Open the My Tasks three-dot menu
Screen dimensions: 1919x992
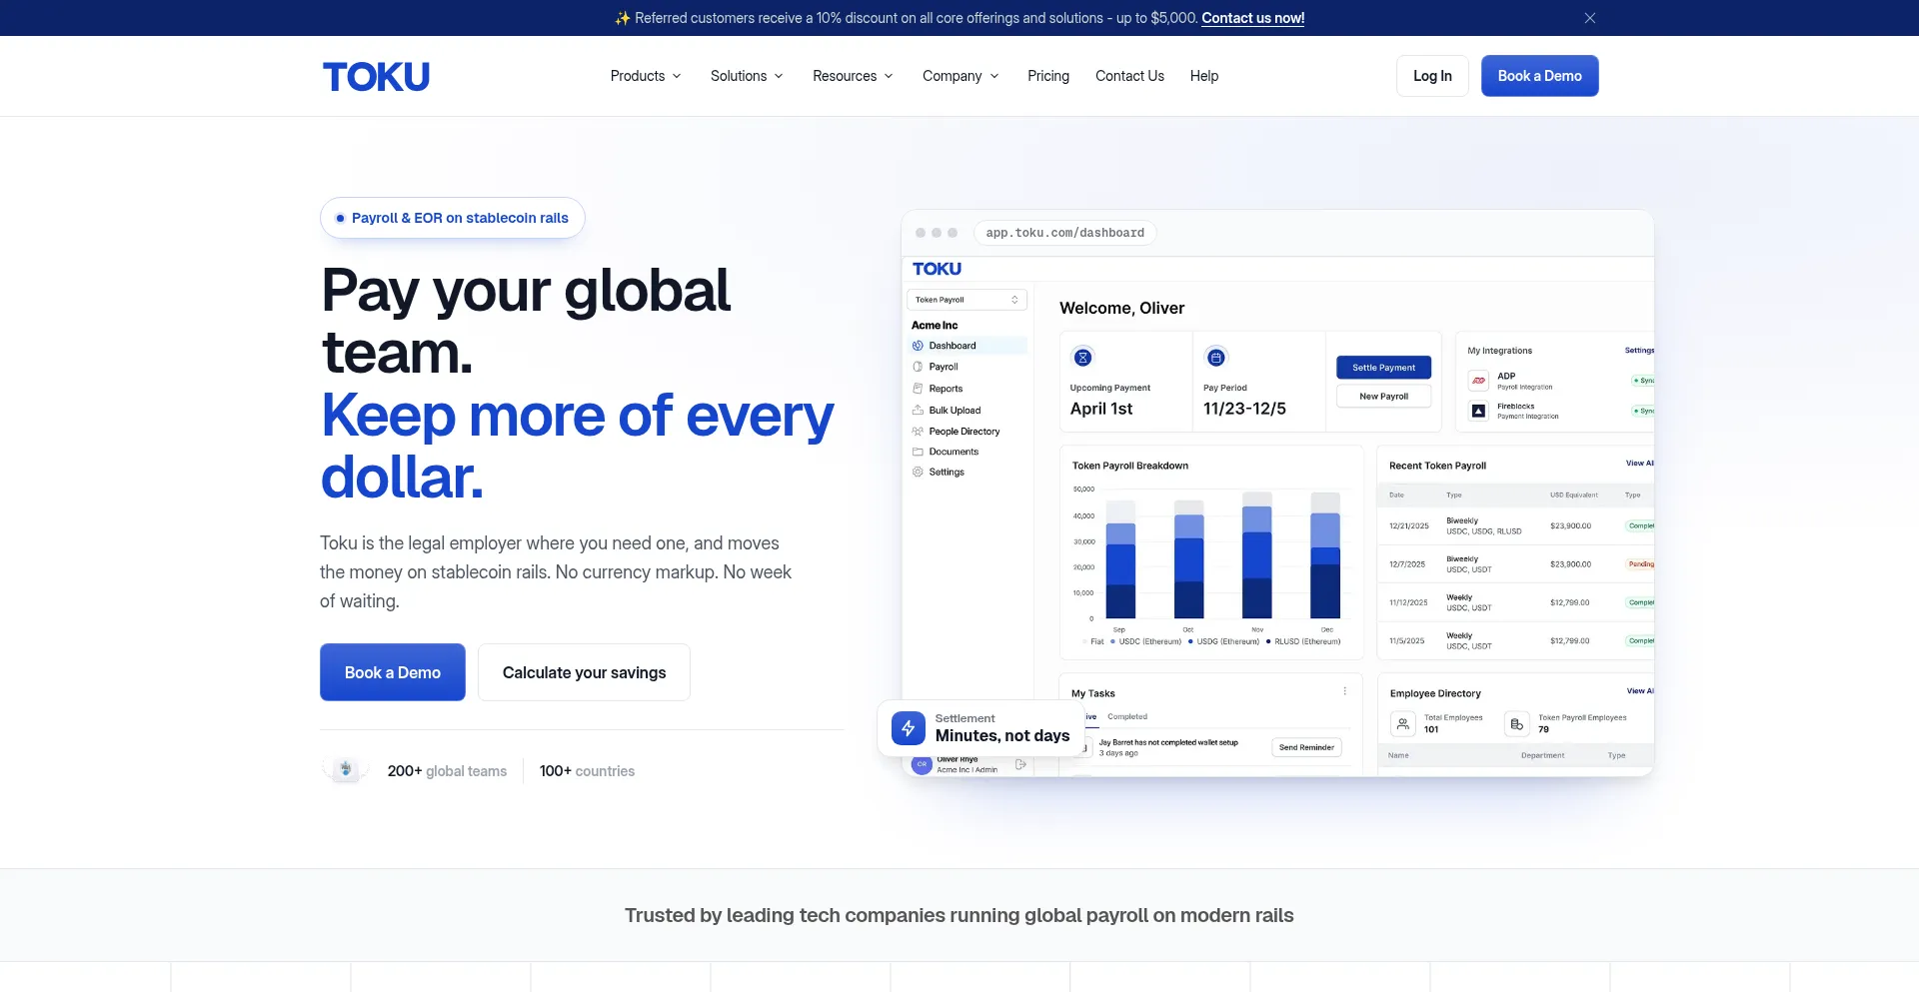(x=1344, y=691)
